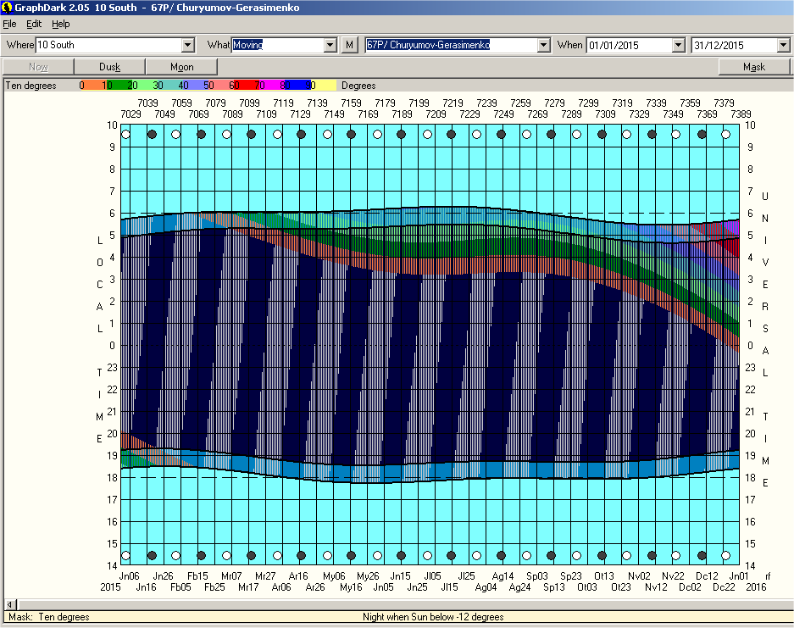Image resolution: width=794 pixels, height=628 pixels.
Task: Open the end date 31/12/2015 dropdown
Action: click(783, 45)
